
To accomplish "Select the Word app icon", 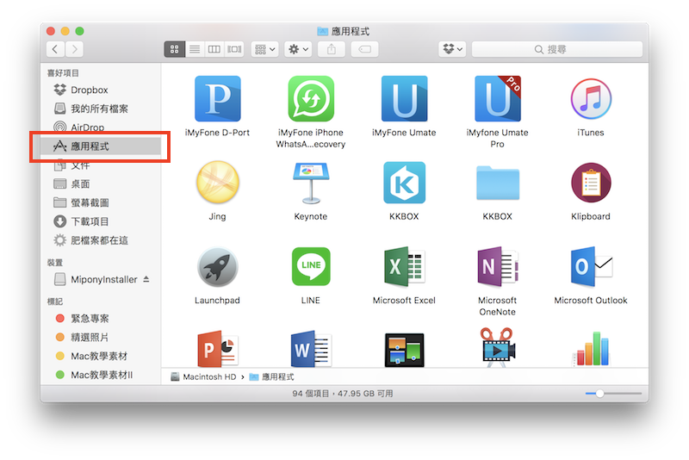I will [x=311, y=349].
